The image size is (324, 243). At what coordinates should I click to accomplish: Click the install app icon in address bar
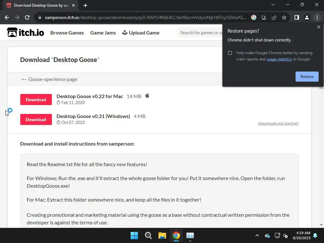264,18
